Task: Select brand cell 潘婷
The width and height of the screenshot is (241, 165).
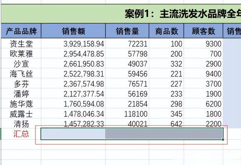Action: 21,94
